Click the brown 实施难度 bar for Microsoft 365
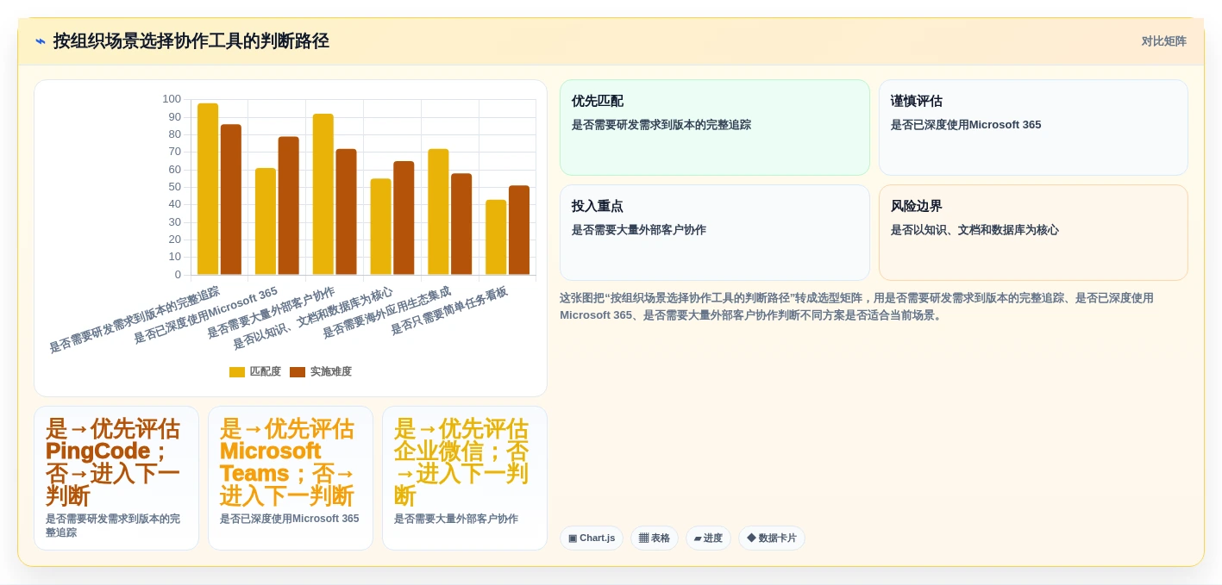 [x=289, y=206]
